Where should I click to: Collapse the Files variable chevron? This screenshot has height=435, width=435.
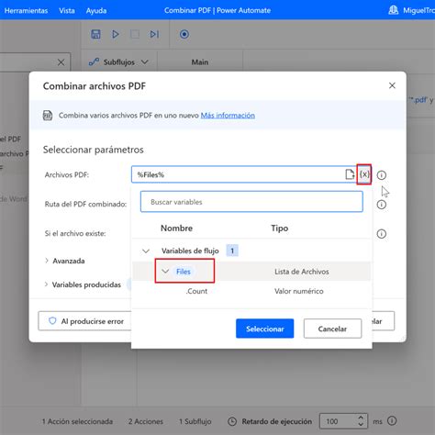point(165,271)
